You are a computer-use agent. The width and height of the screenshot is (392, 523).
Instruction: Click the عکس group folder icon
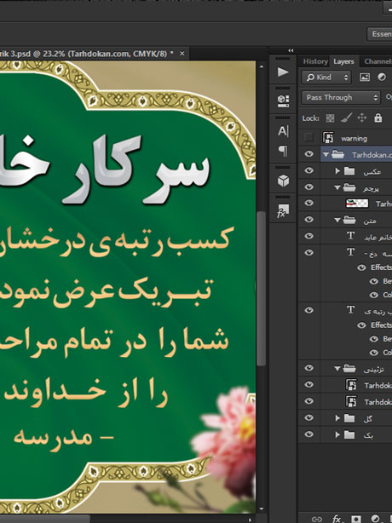pyautogui.click(x=349, y=171)
